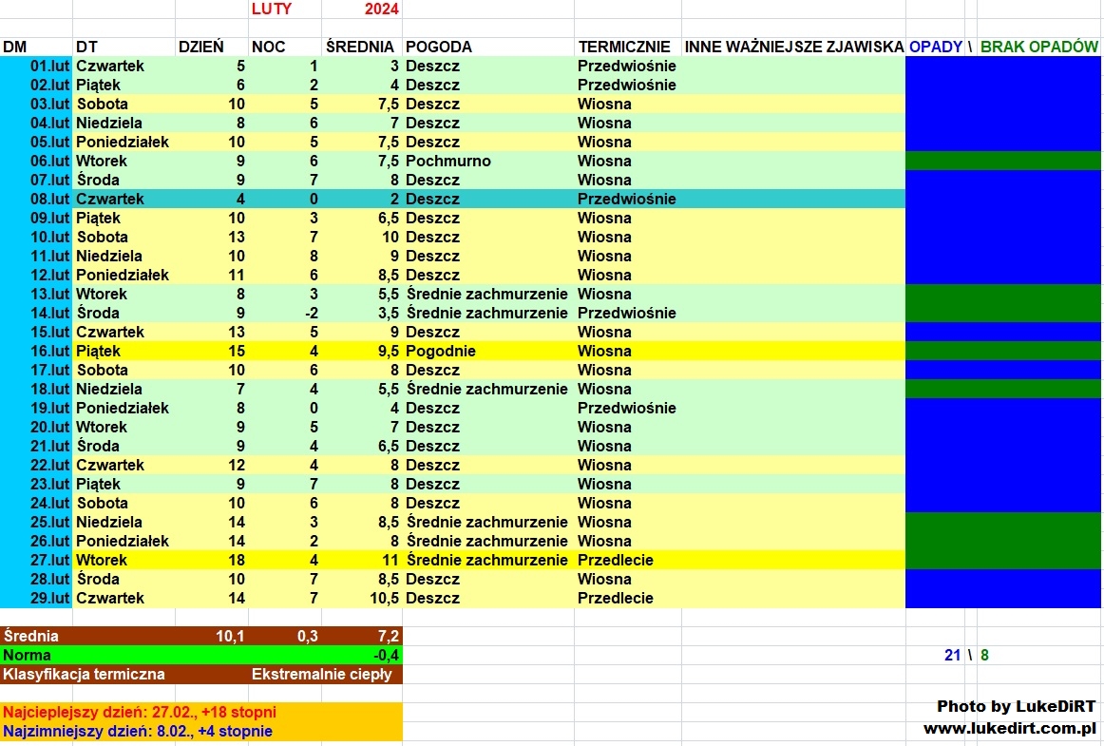Select the "Pochmurno" weather cell
1104x746 pixels.
[x=447, y=161]
